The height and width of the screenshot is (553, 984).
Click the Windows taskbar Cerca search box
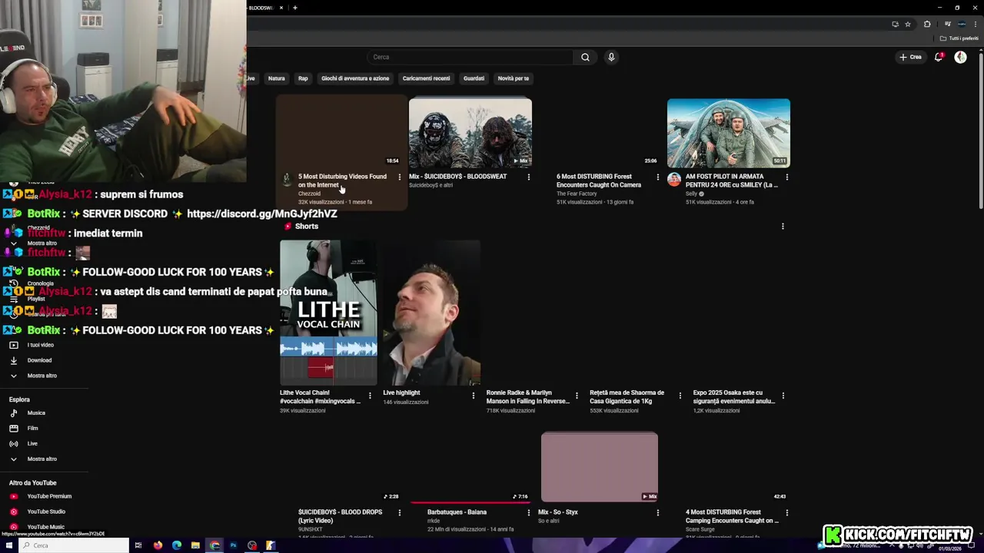pos(74,545)
